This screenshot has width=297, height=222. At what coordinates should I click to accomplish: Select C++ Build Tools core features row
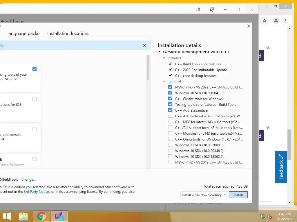[198, 64]
